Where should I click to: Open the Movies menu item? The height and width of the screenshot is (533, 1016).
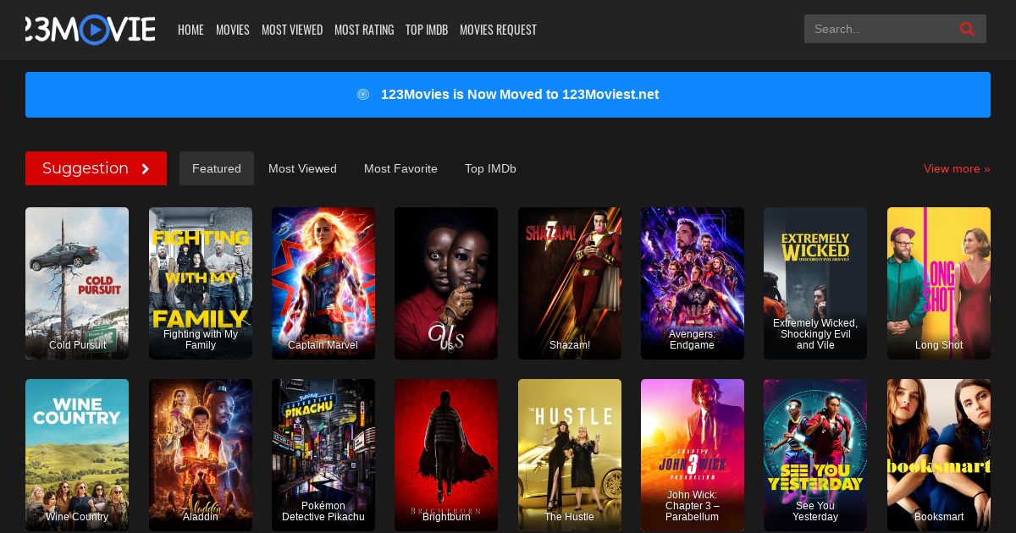click(x=233, y=30)
